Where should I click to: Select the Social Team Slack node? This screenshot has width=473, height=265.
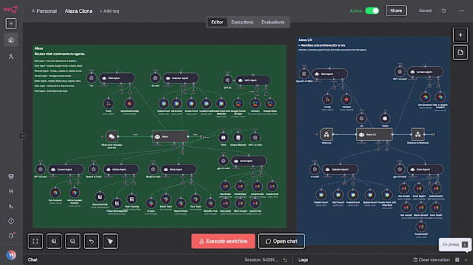tap(166, 199)
